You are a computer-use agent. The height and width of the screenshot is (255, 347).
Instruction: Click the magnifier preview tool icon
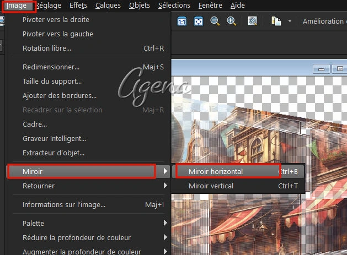tap(252, 21)
